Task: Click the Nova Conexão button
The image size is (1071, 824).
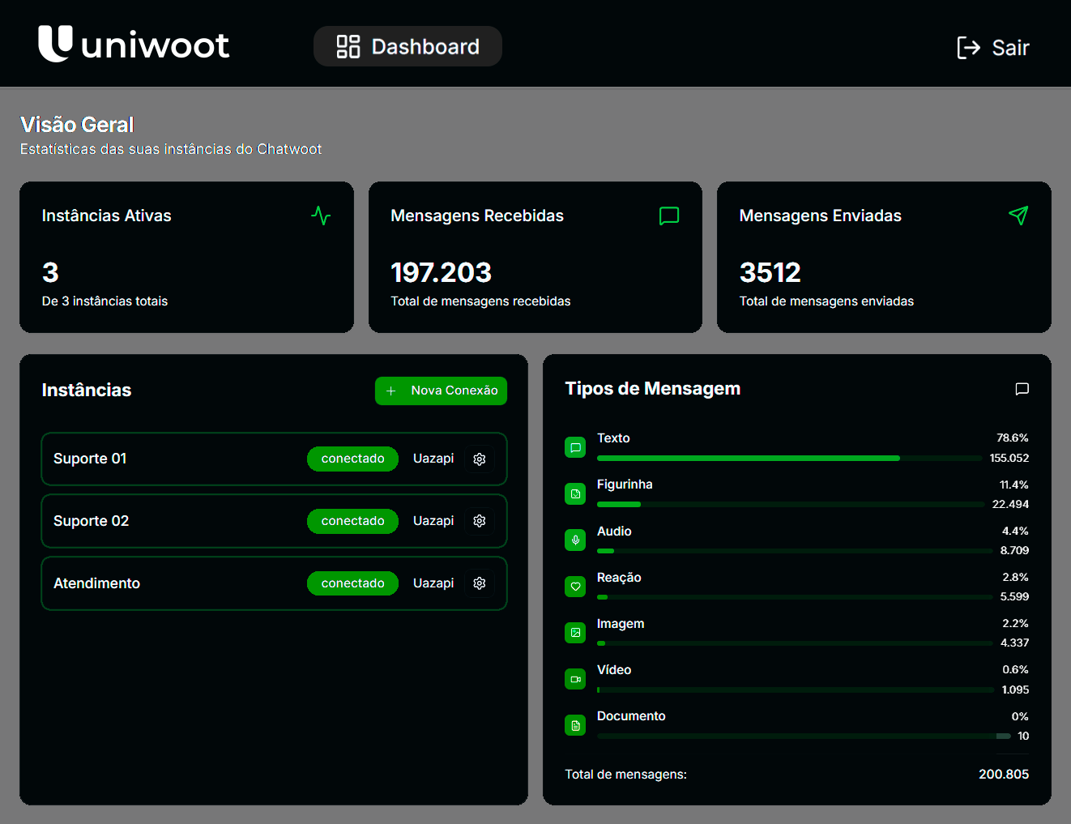Action: click(441, 391)
